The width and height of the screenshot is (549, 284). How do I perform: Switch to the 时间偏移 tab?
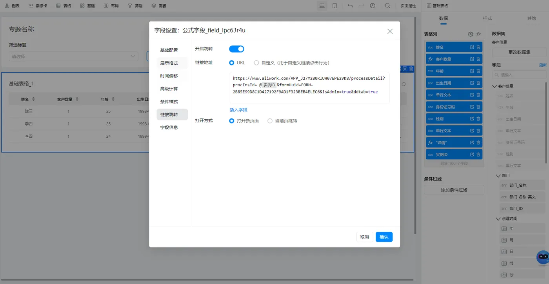pos(172,76)
